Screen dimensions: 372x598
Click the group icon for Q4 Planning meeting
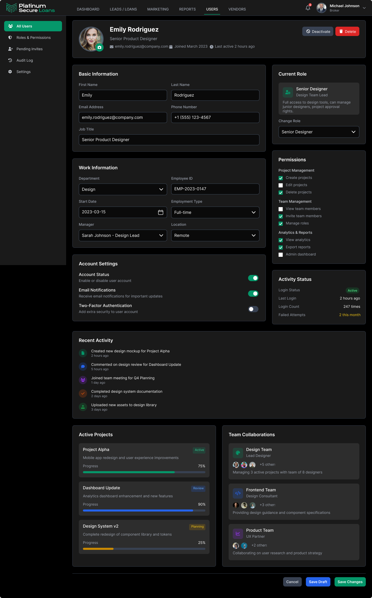83,380
